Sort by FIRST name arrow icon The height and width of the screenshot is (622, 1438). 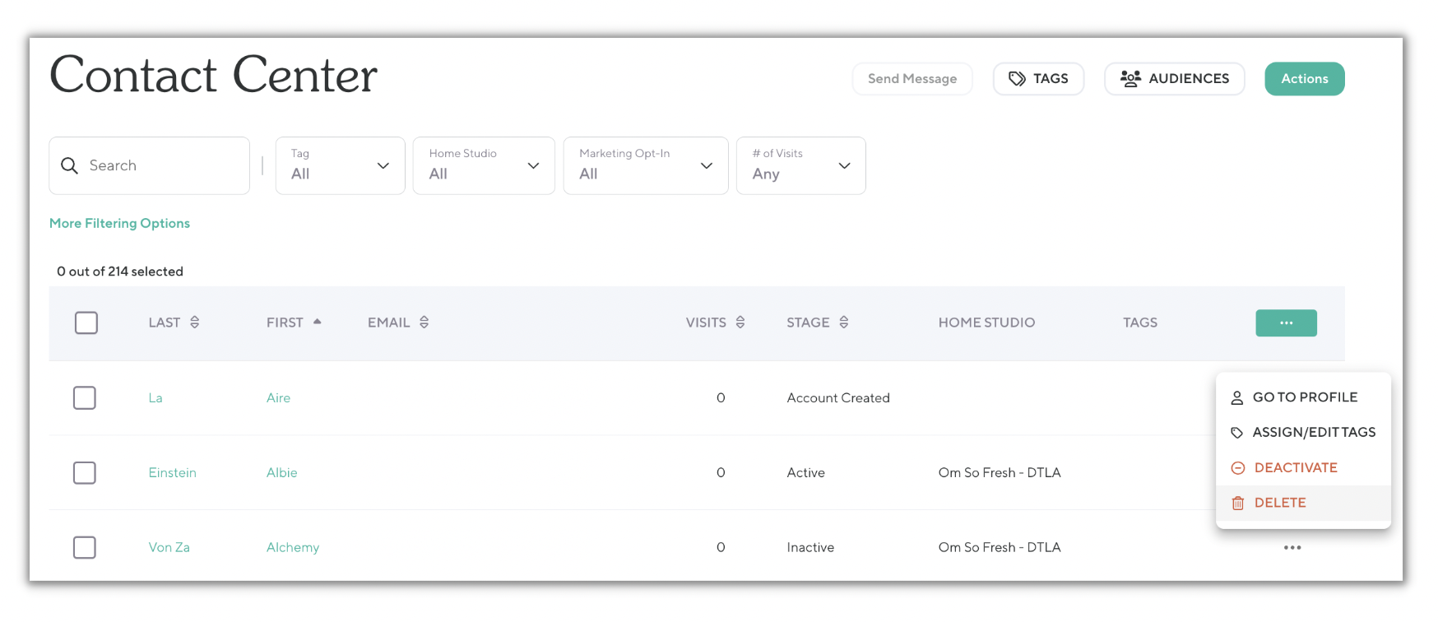click(x=317, y=322)
